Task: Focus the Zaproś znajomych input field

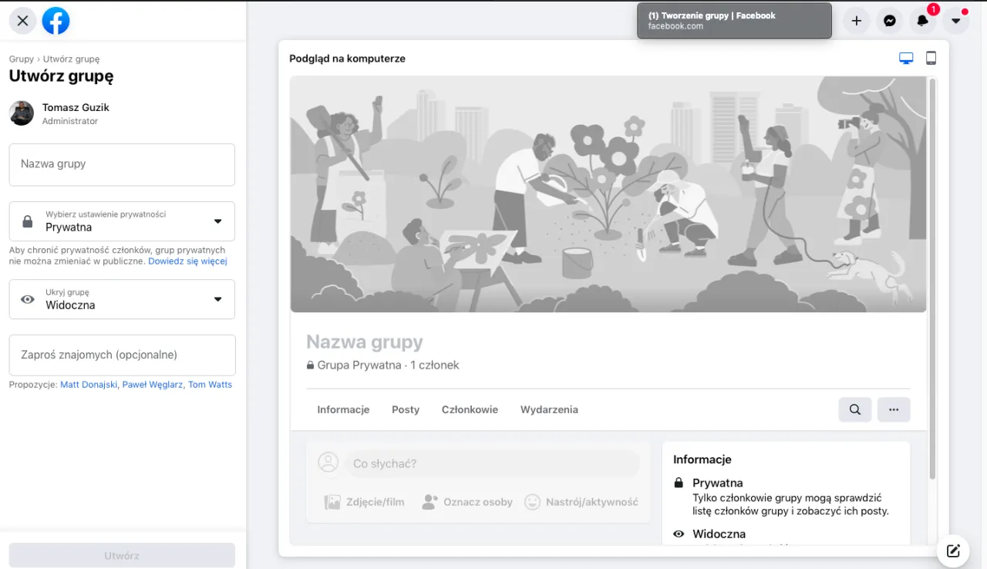Action: click(122, 355)
